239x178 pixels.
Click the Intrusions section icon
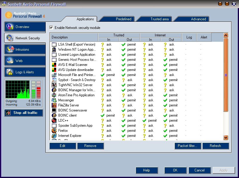10,49
